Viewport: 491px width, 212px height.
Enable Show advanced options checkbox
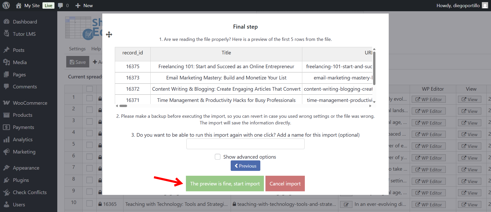[x=218, y=157]
